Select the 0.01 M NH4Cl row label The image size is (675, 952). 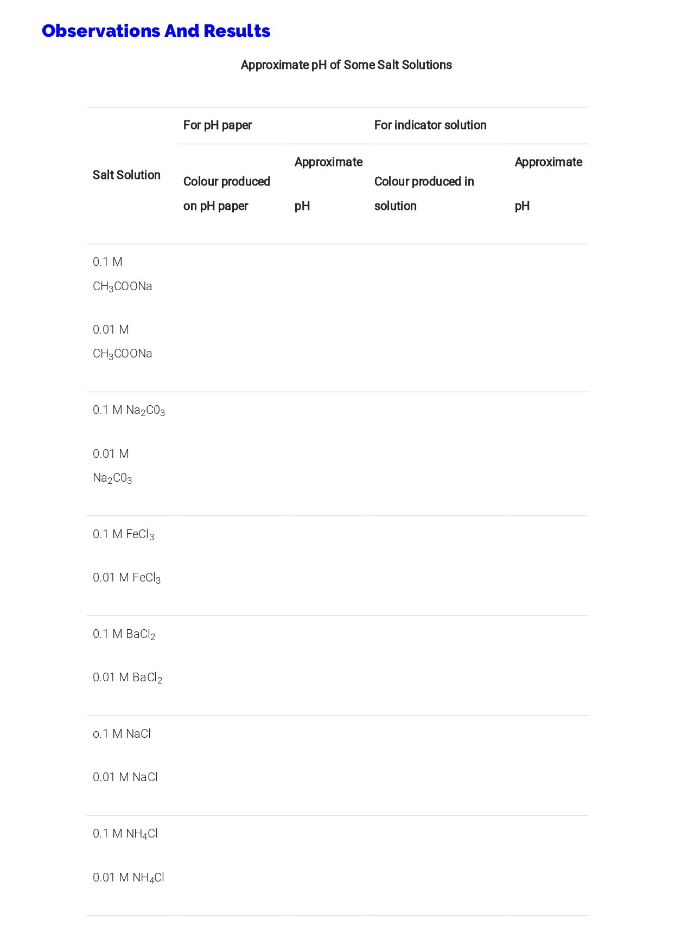(129, 878)
